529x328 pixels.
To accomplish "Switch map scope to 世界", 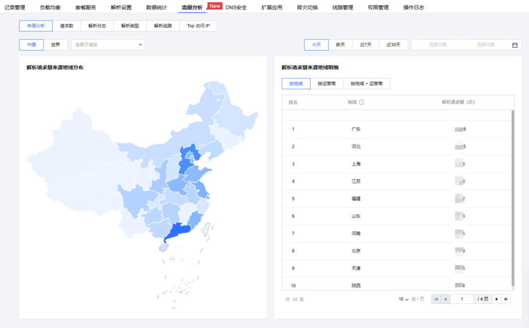I will point(55,45).
